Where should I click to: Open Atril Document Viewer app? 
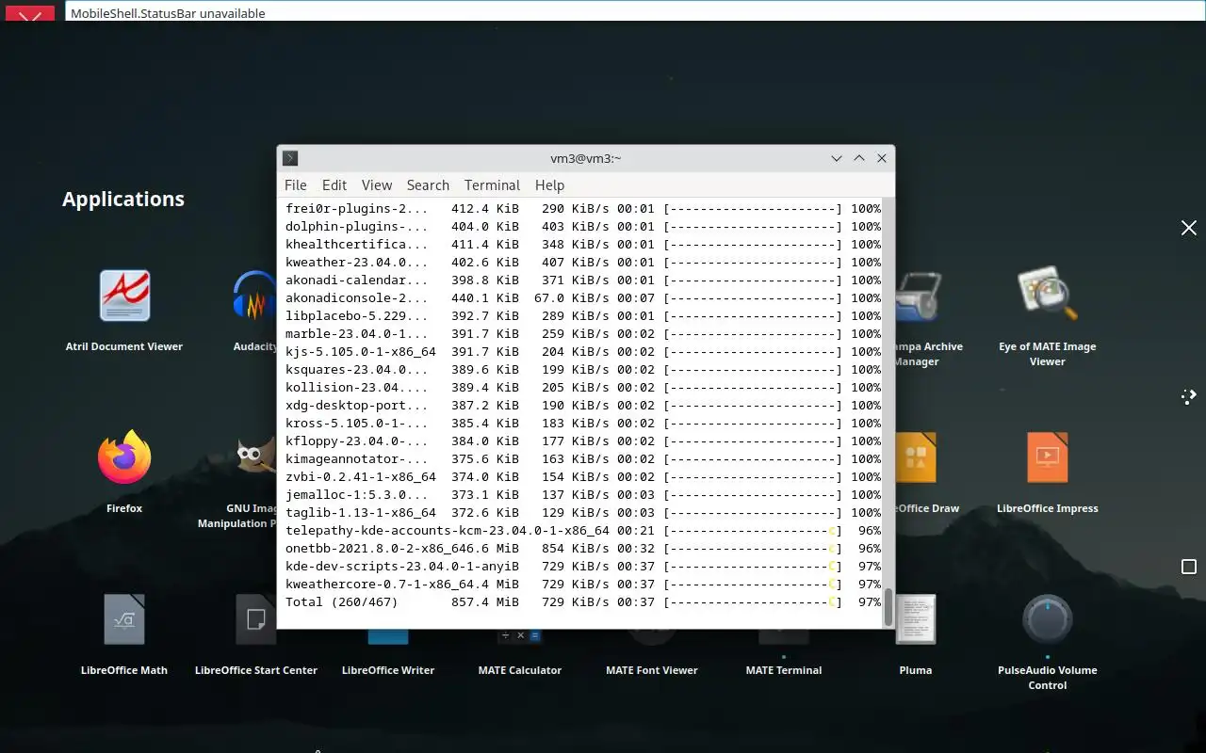click(x=124, y=296)
